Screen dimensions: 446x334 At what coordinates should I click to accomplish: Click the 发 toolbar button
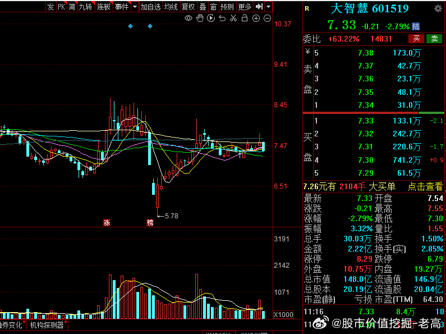(x=50, y=7)
